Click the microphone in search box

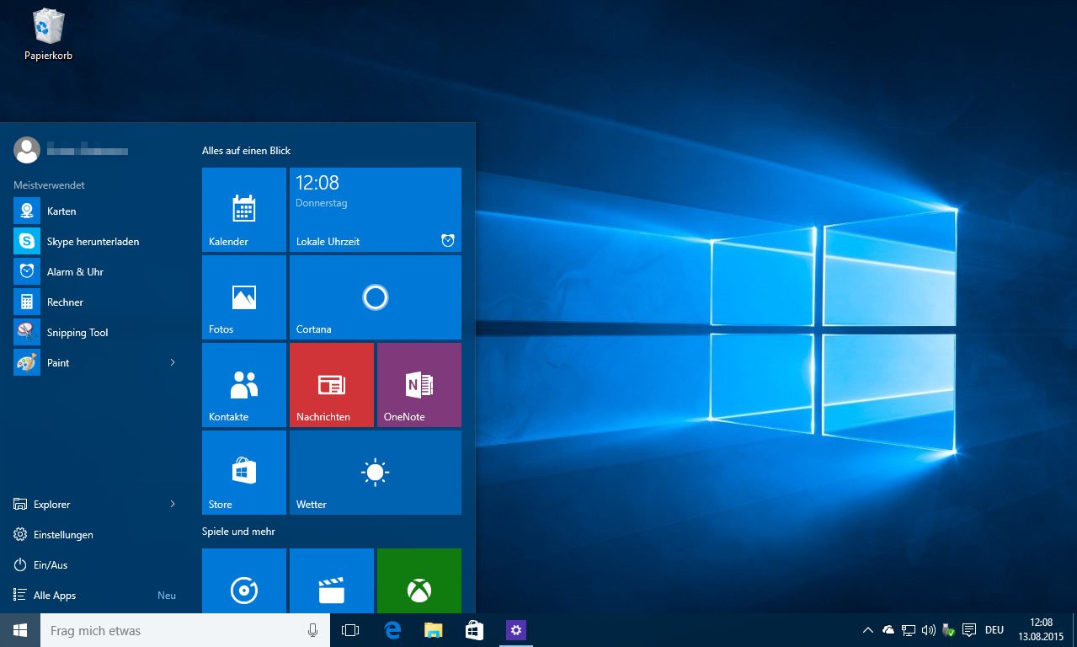pos(312,630)
